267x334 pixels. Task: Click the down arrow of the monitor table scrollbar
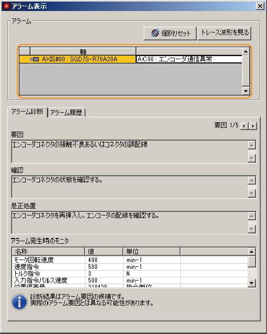252,283
